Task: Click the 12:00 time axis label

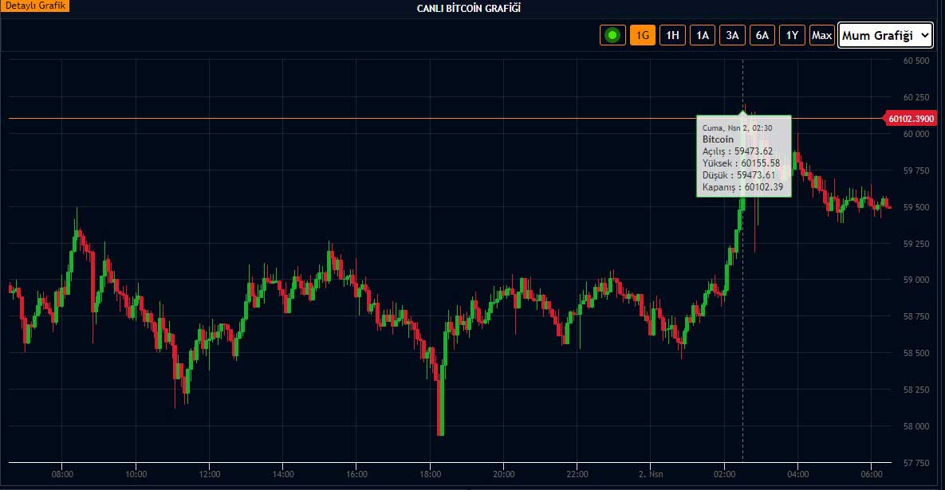Action: [209, 474]
